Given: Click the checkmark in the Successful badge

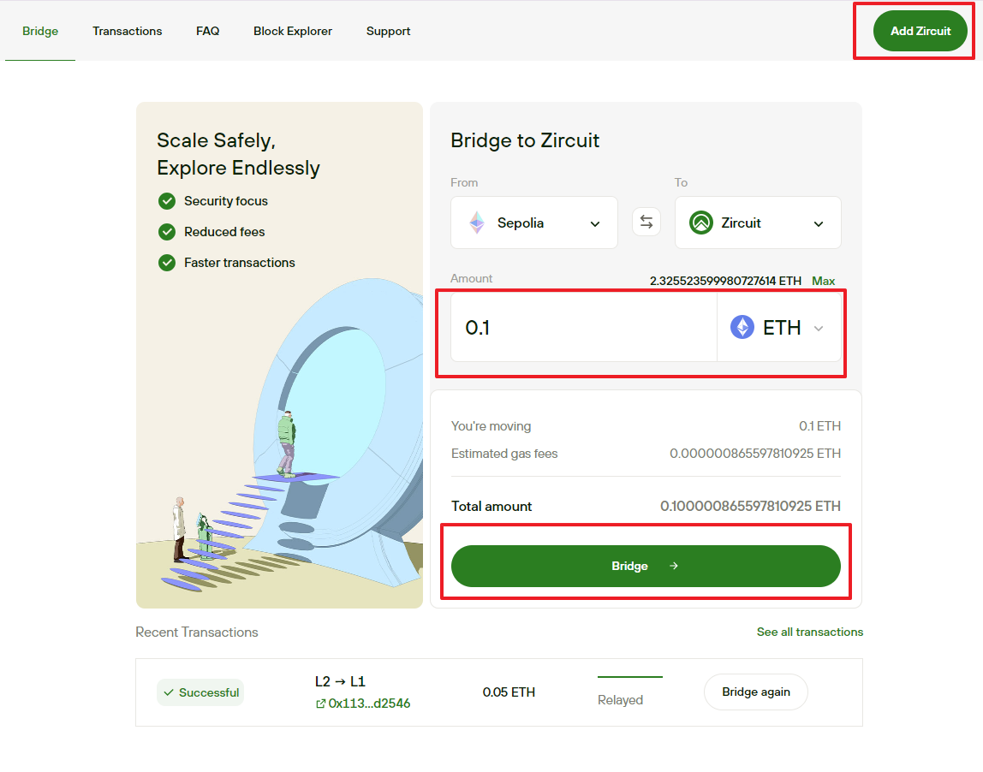Looking at the screenshot, I should (168, 692).
